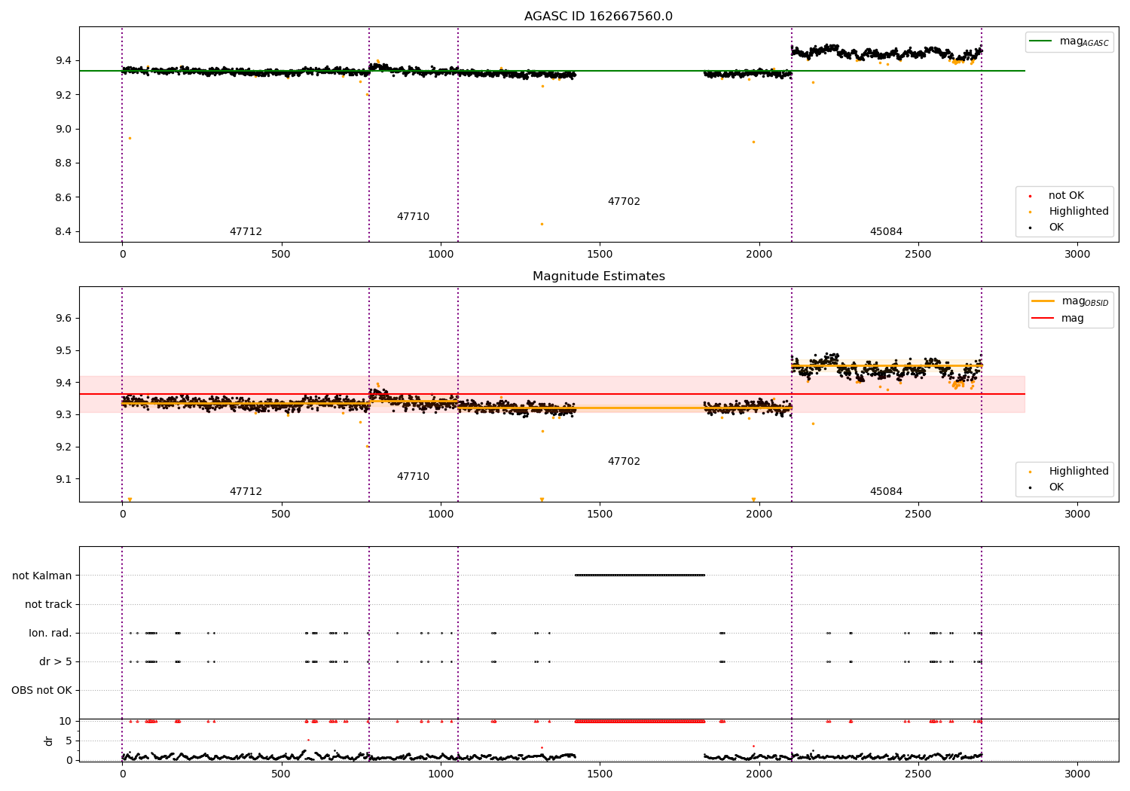Click the title 'AGASC ID 162667560.0'

pos(598,17)
